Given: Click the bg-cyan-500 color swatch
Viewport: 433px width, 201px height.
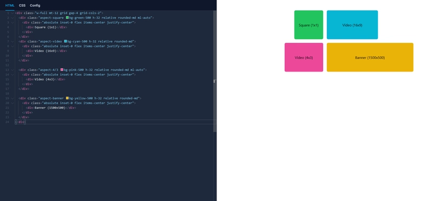Looking at the screenshot, I should click(65, 41).
